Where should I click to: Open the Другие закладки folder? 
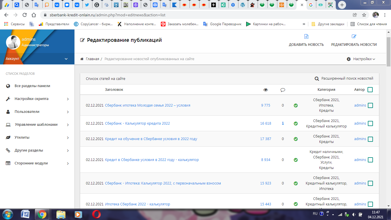[328, 24]
